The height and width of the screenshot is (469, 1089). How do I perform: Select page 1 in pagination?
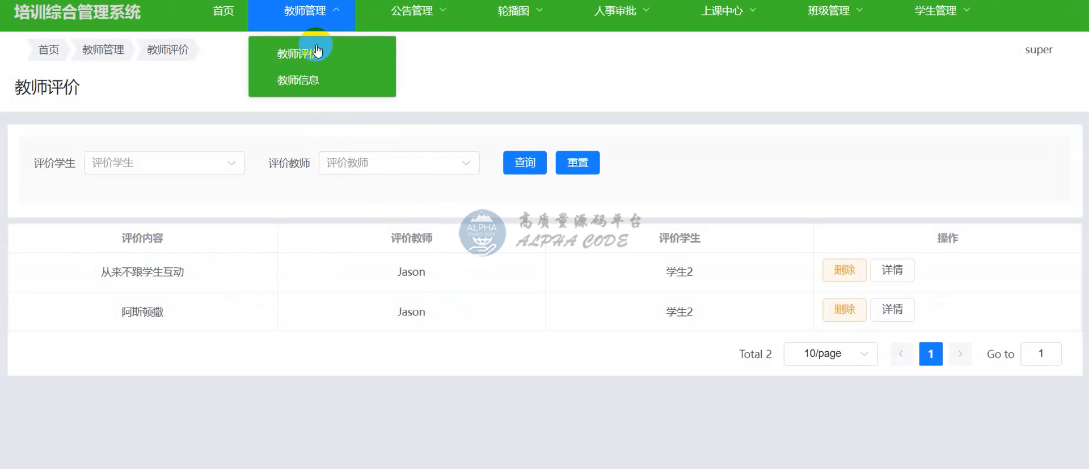tap(930, 354)
